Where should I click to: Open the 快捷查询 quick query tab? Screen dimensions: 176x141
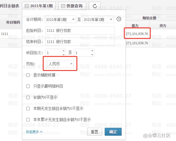pos(72,6)
